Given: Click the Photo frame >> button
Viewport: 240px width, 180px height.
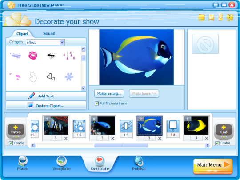Looking at the screenshot, I should tap(144, 93).
